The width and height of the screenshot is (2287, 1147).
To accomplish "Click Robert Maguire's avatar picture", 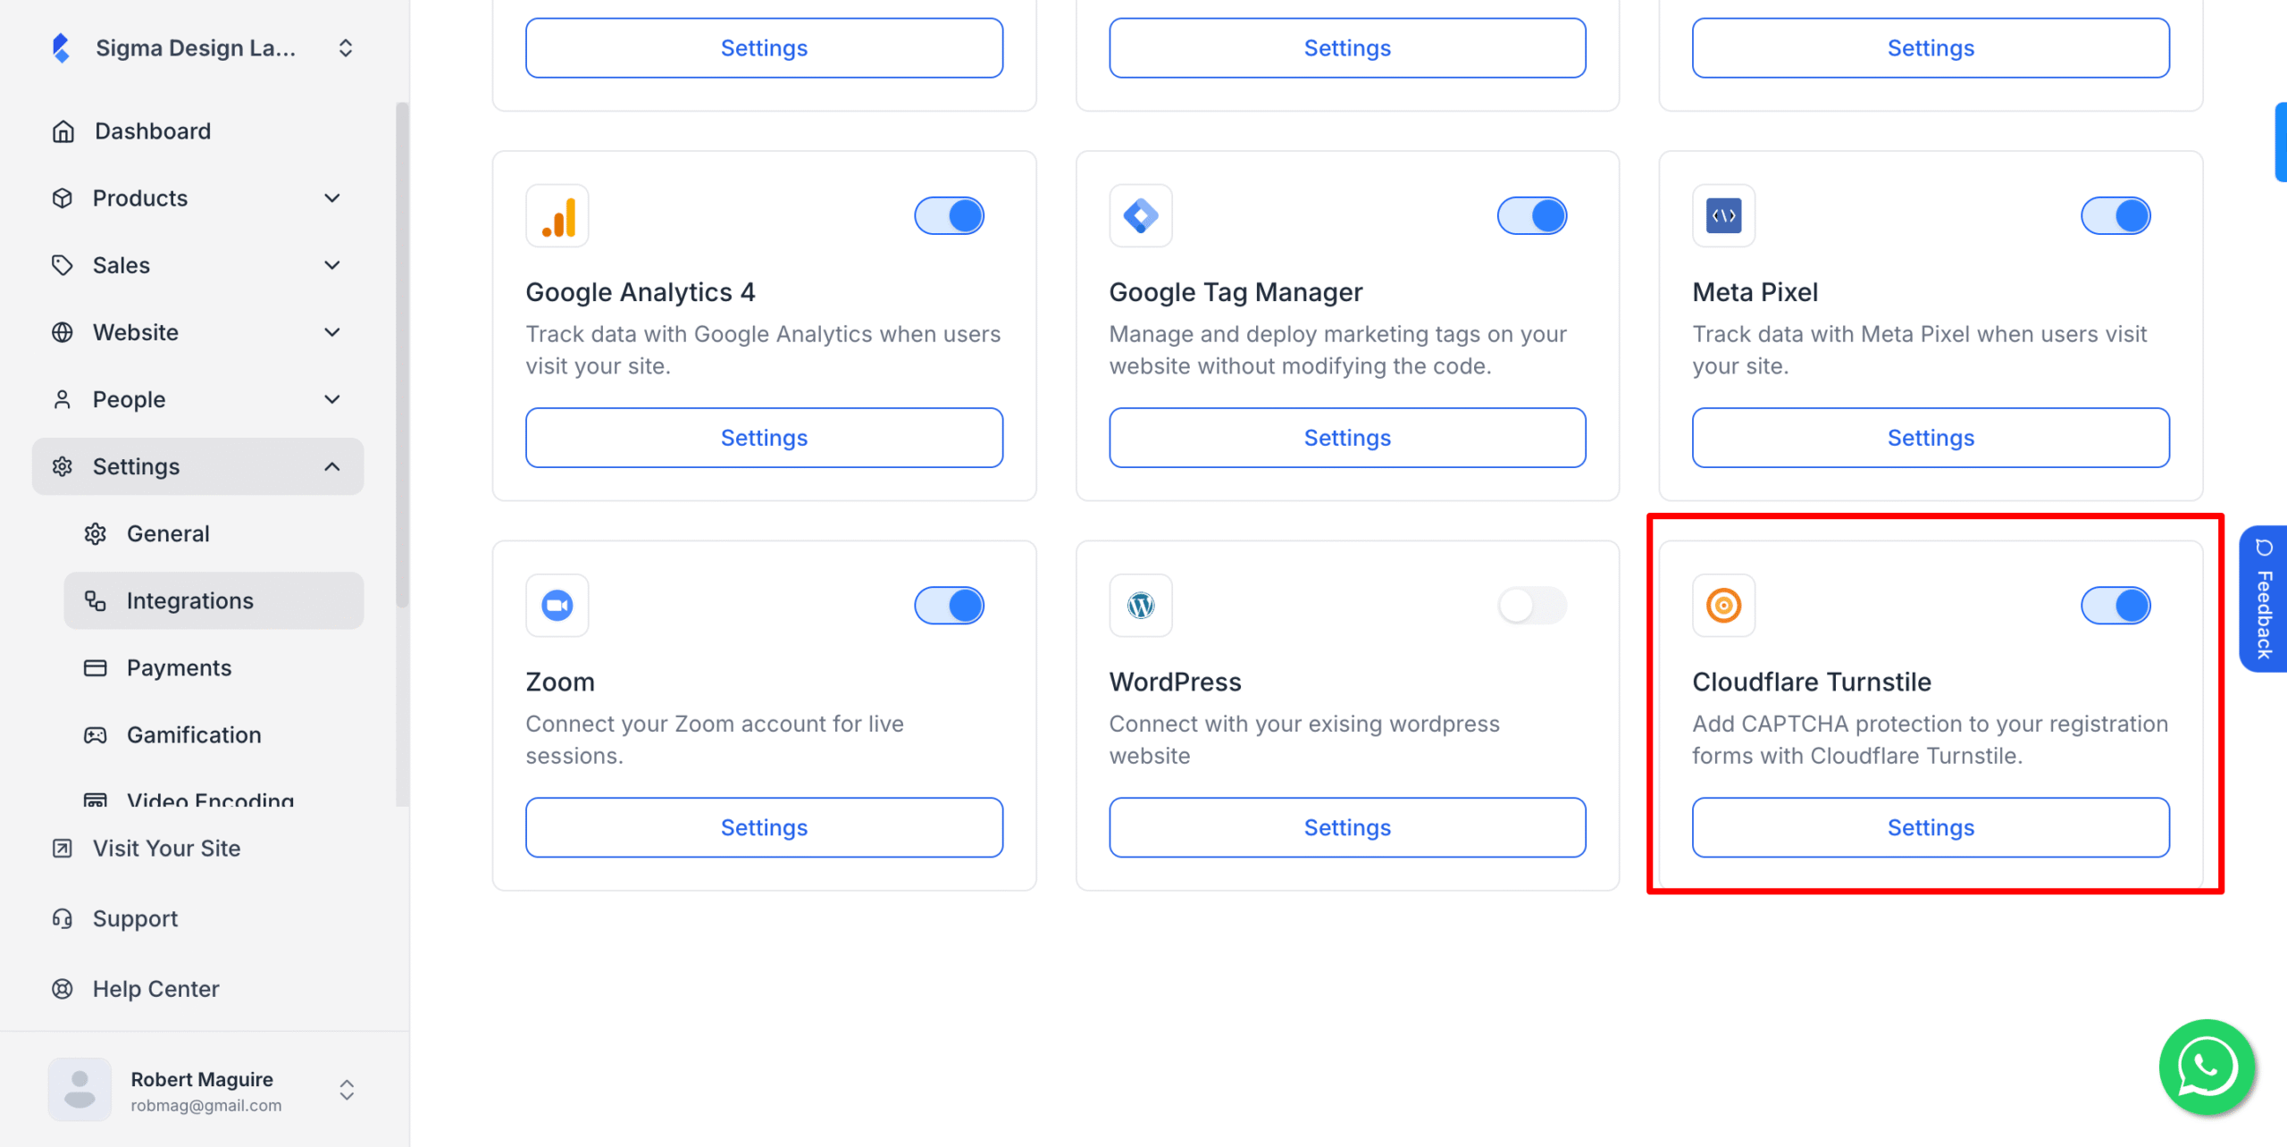I will [80, 1090].
